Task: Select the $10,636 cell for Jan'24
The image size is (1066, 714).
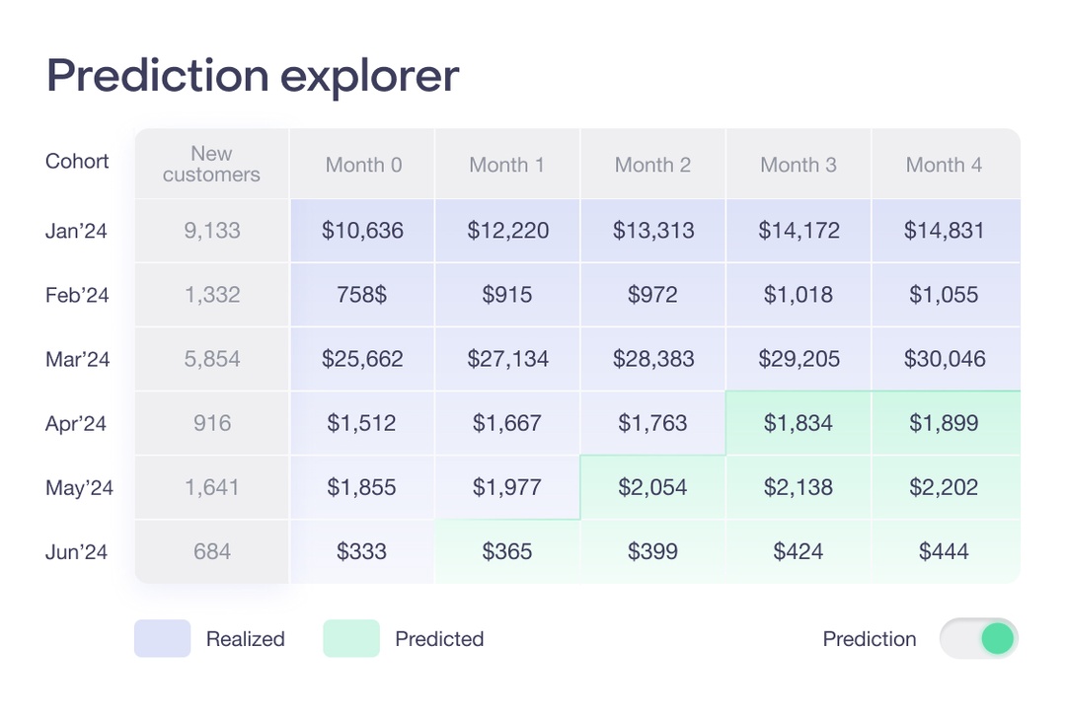Action: click(362, 230)
